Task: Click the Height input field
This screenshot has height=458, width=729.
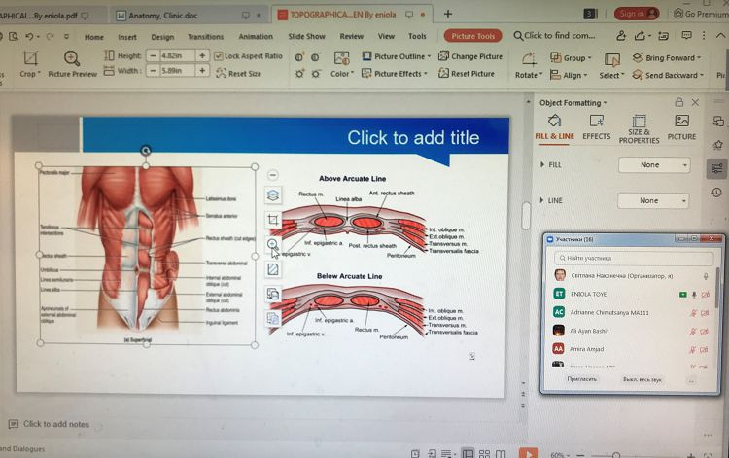Action: [x=177, y=55]
